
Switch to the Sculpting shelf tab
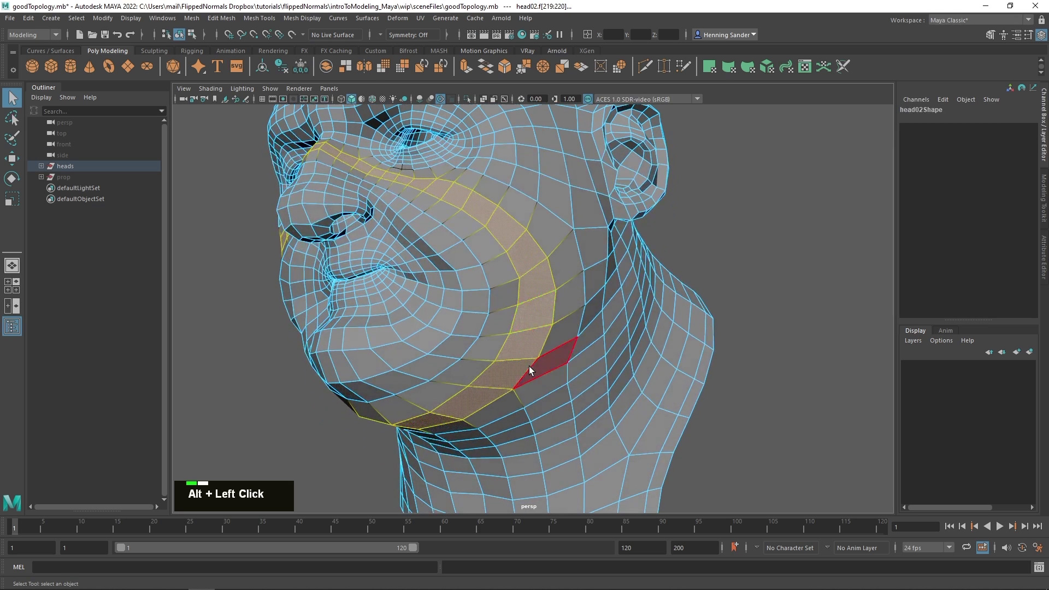click(x=154, y=50)
